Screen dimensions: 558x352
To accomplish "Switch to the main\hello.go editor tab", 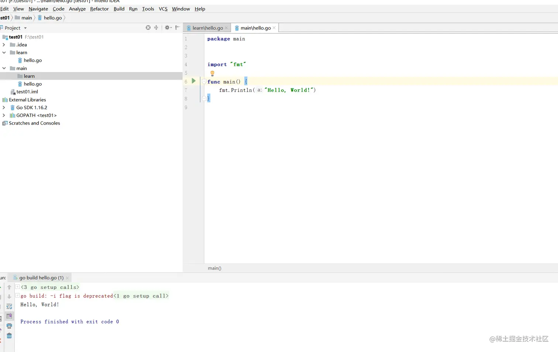I will (x=255, y=28).
